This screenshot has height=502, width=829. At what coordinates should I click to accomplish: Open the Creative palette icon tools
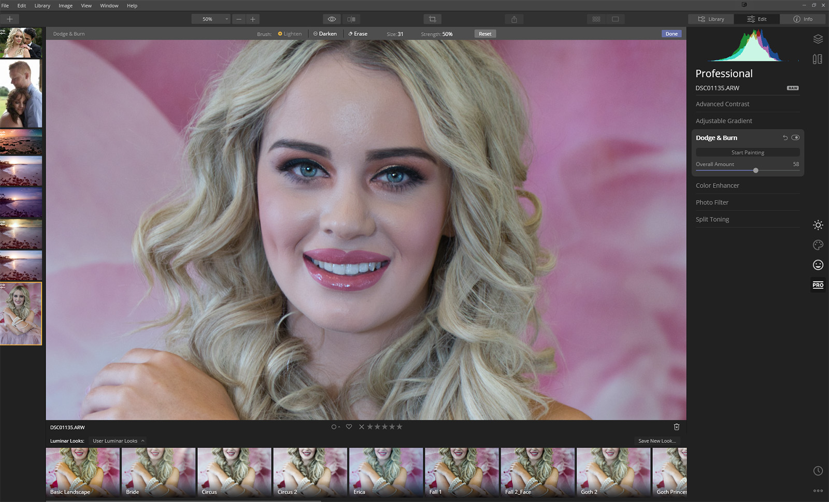(x=818, y=245)
